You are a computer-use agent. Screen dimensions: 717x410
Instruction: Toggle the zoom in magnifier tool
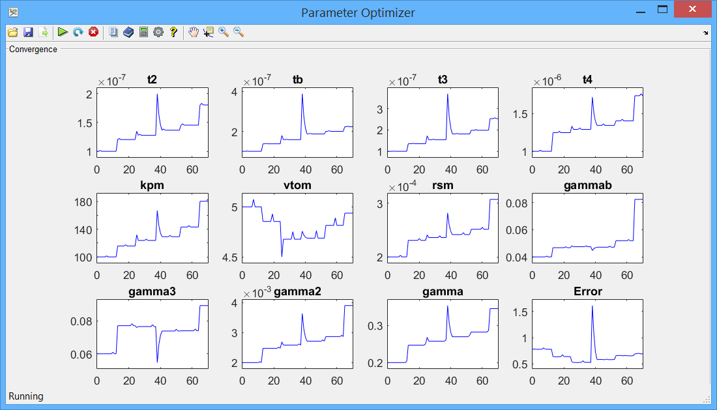point(224,32)
